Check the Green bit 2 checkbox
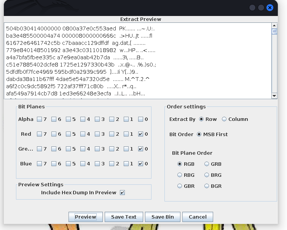 [112, 149]
